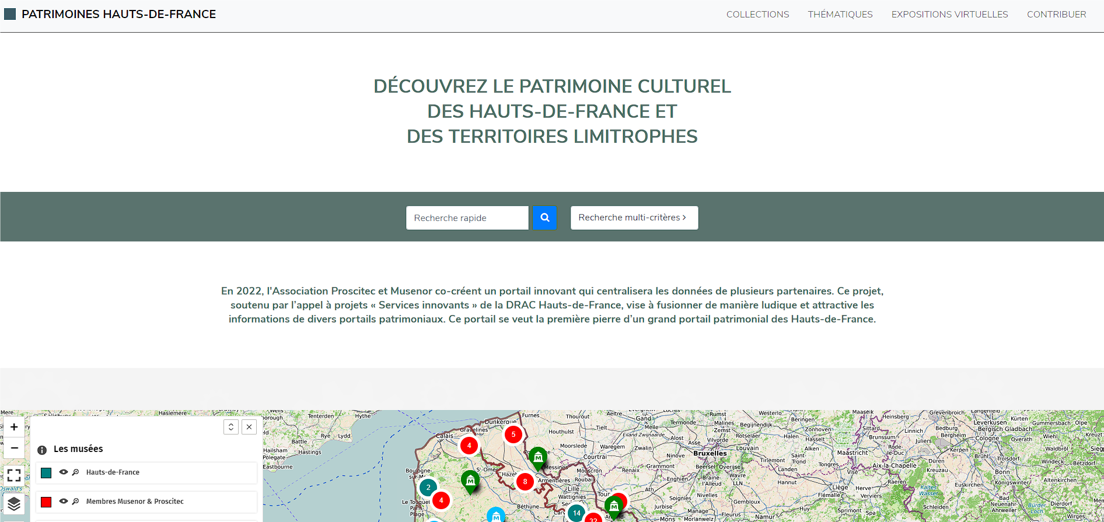
Task: Click the green museum marker near Armentières
Action: click(538, 458)
